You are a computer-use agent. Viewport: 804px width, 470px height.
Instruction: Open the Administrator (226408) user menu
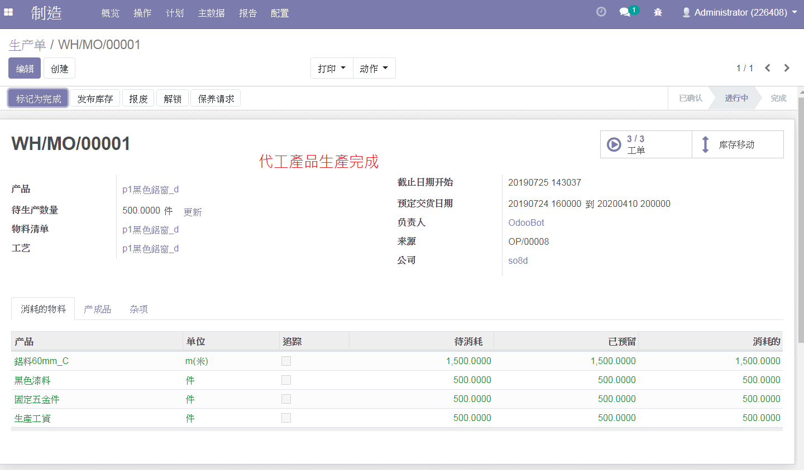pyautogui.click(x=740, y=12)
